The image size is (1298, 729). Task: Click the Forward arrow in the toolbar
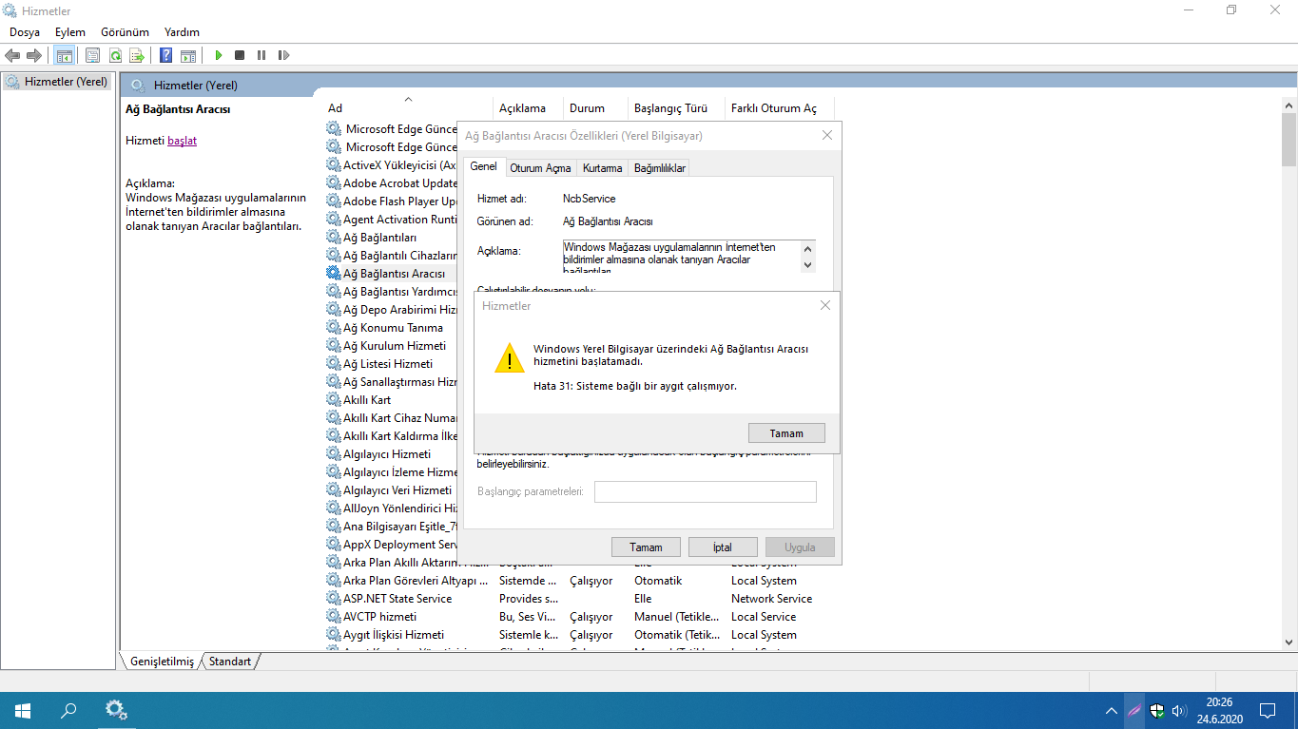click(34, 55)
